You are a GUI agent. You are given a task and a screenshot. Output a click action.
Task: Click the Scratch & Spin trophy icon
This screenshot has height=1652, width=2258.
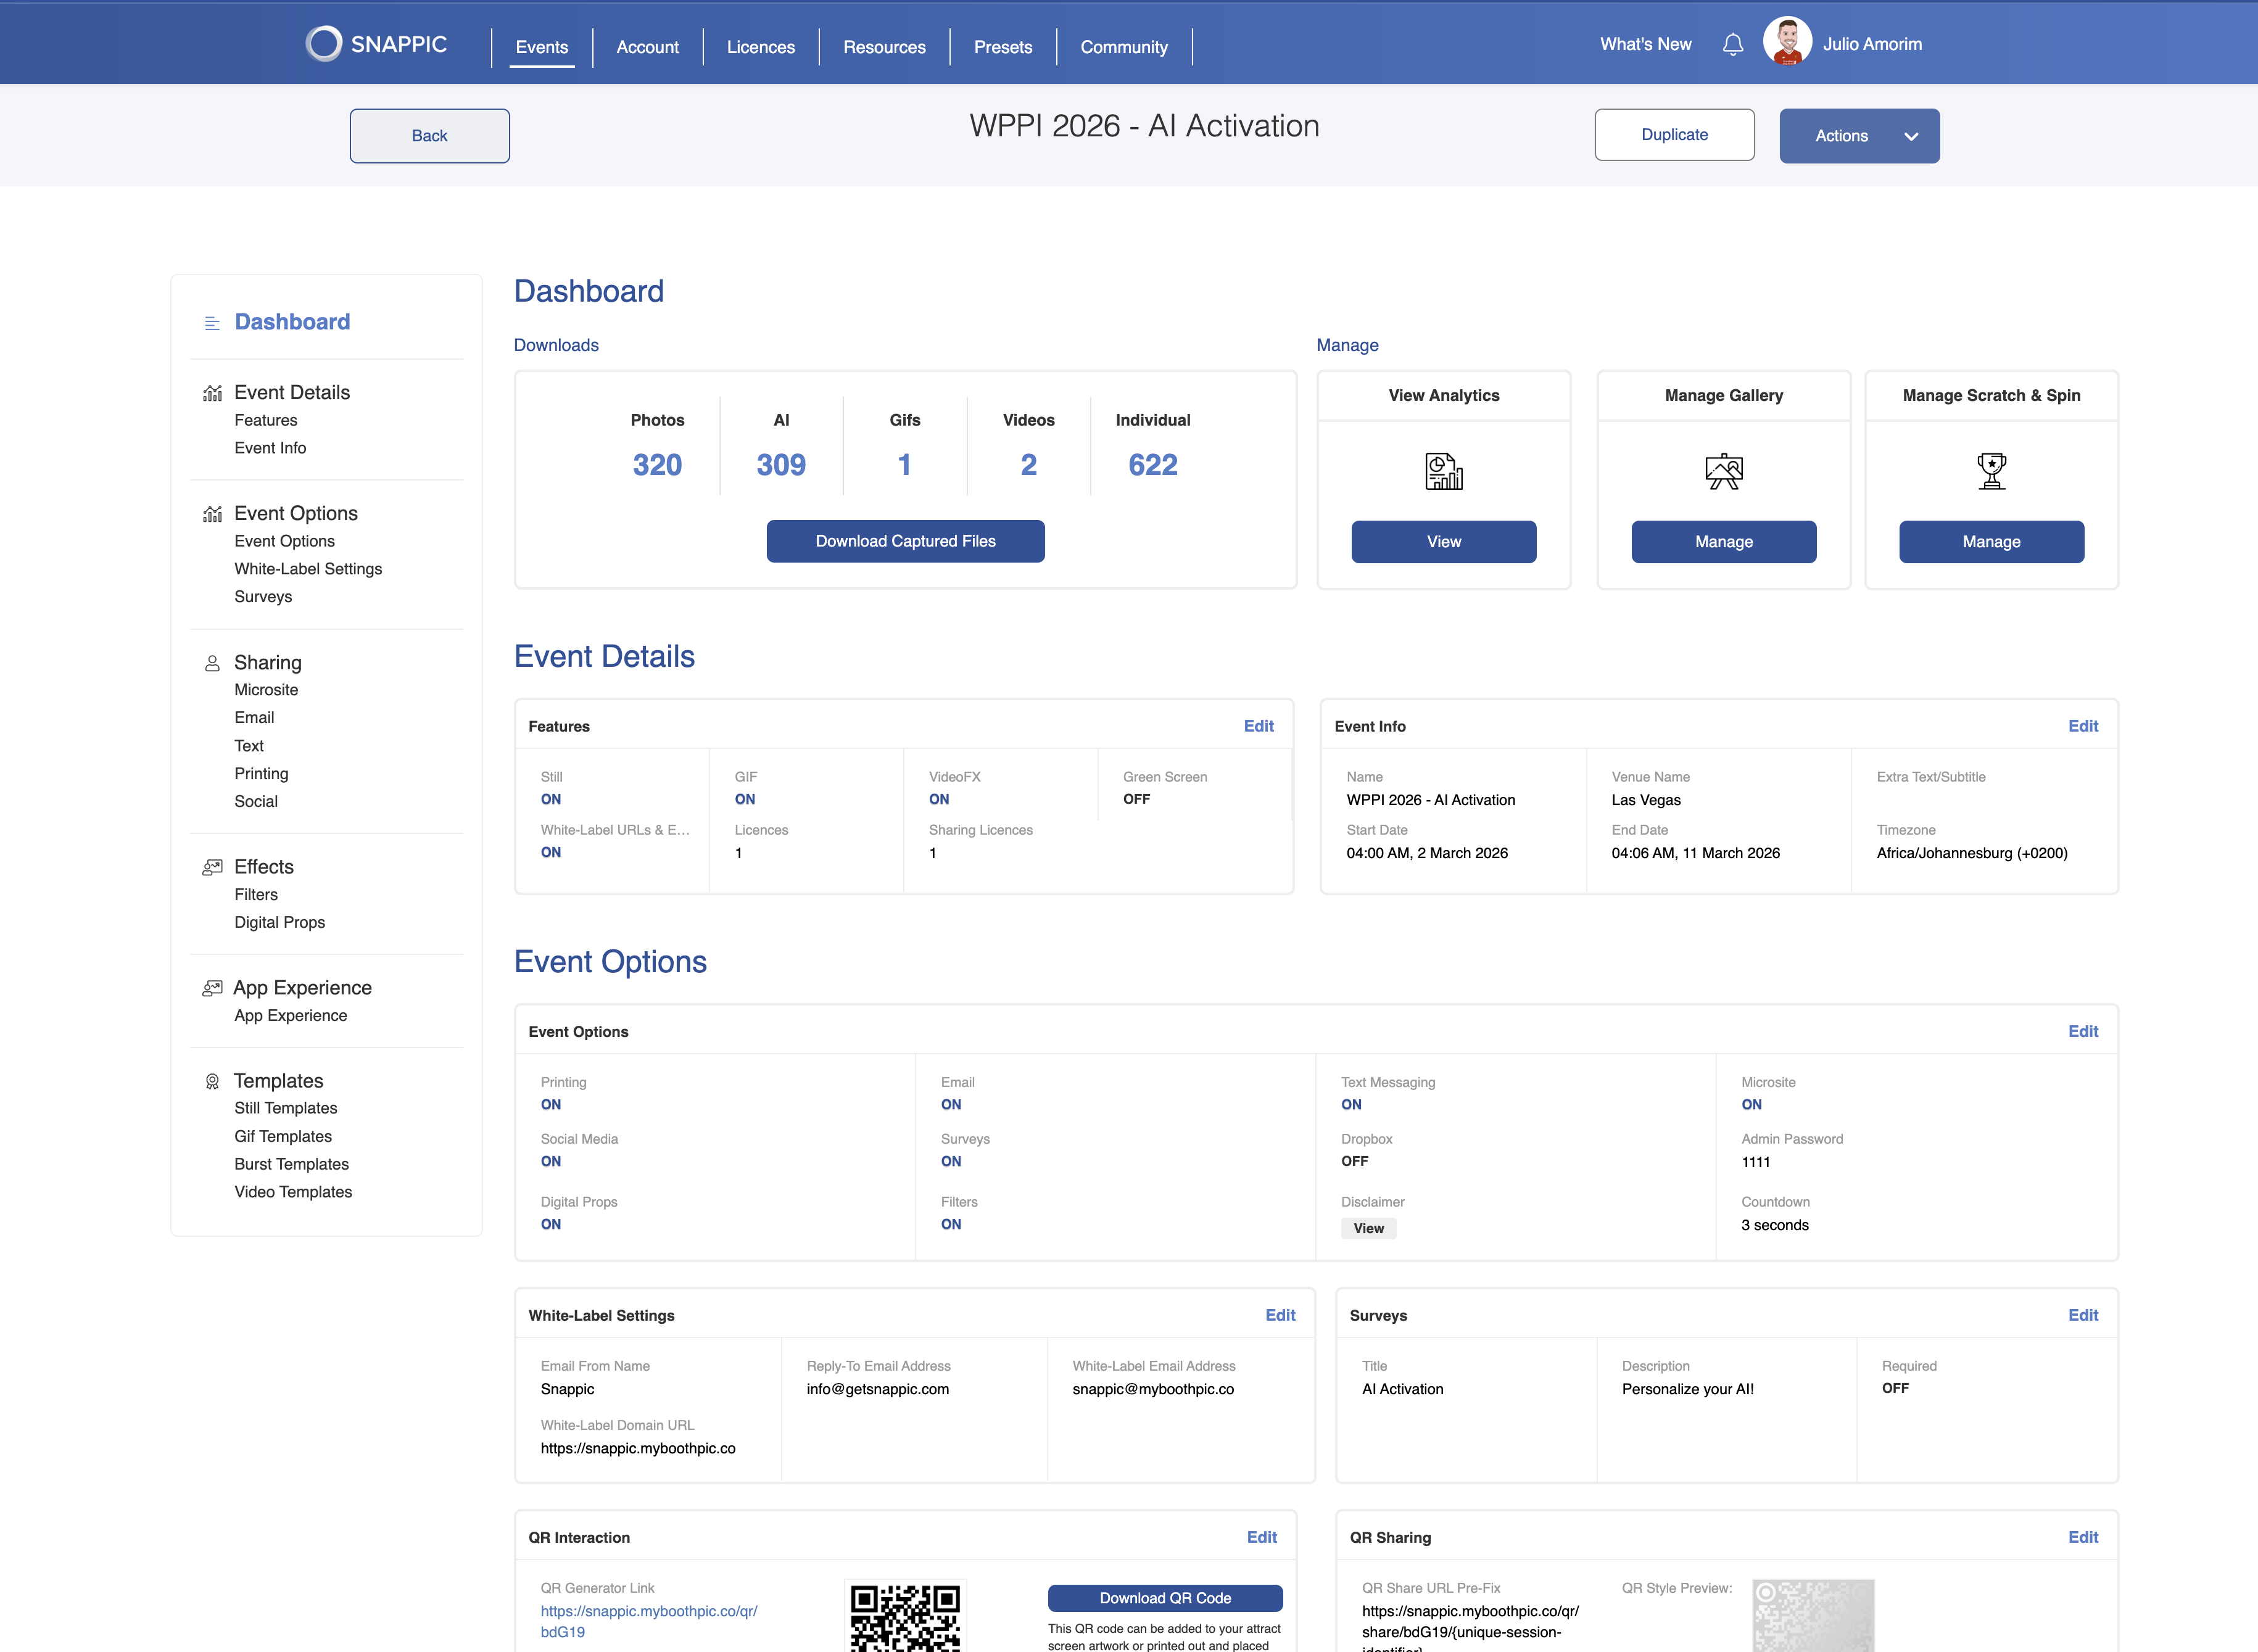[1991, 471]
